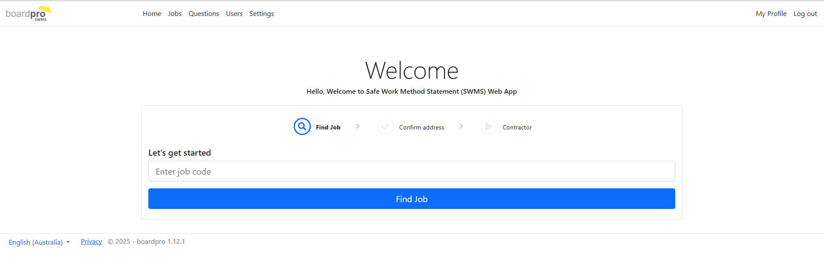824x261 pixels.
Task: Open the Privacy link in footer
Action: (x=91, y=242)
